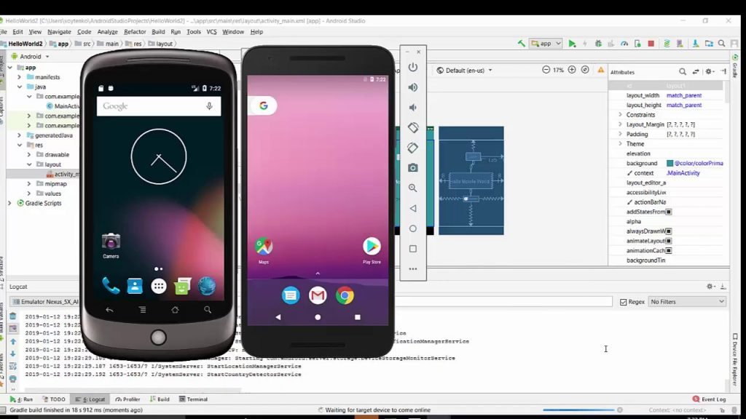Viewport: 746px width, 419px height.
Task: Click the background color swatch in Attributes
Action: 670,164
